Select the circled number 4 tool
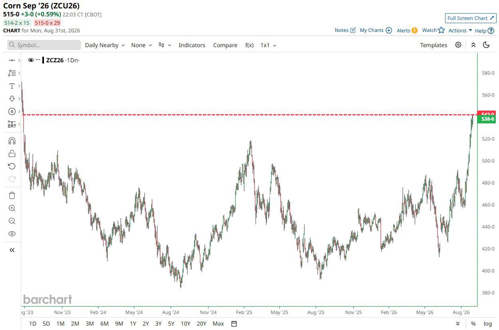The width and height of the screenshot is (499, 330). (x=12, y=111)
